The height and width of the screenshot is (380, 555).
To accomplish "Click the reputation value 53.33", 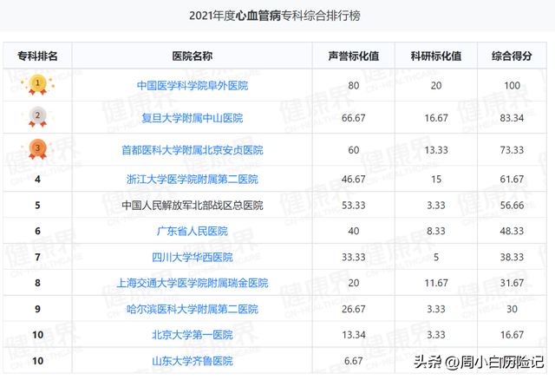I will pos(354,206).
